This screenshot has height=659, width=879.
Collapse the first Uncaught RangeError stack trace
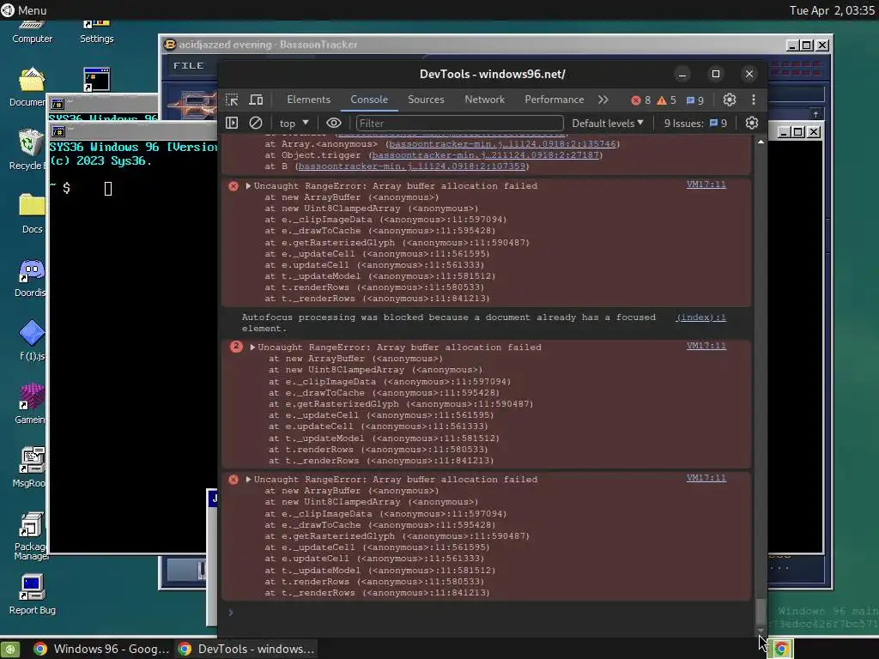(x=248, y=186)
